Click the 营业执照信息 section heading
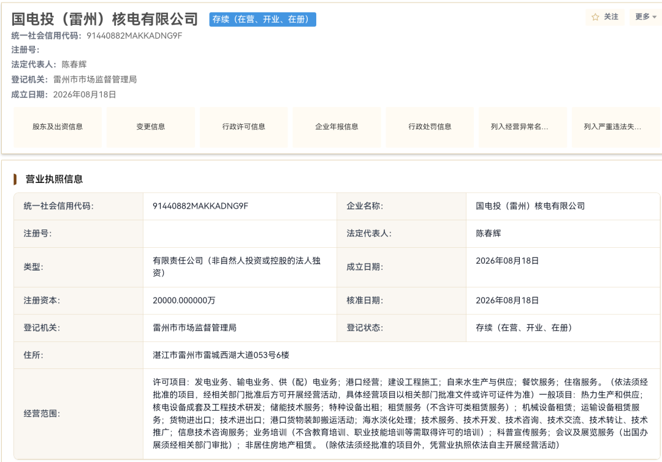 (x=54, y=179)
